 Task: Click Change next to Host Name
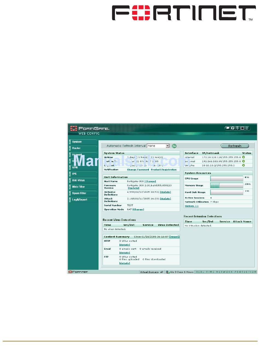coord(150,181)
